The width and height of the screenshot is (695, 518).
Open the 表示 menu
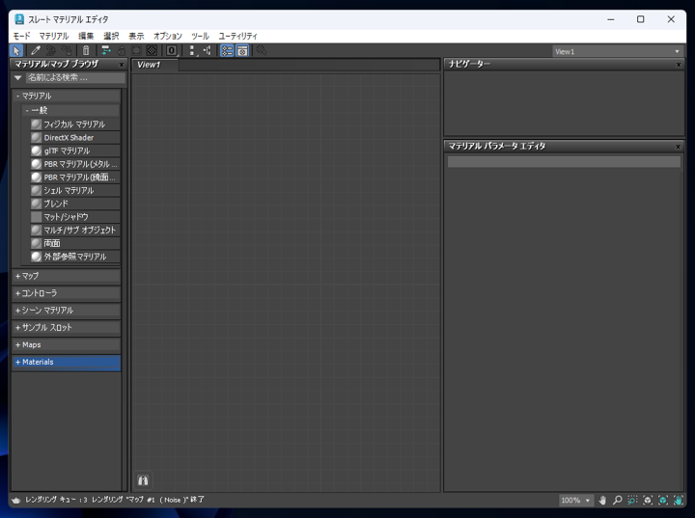pos(136,36)
